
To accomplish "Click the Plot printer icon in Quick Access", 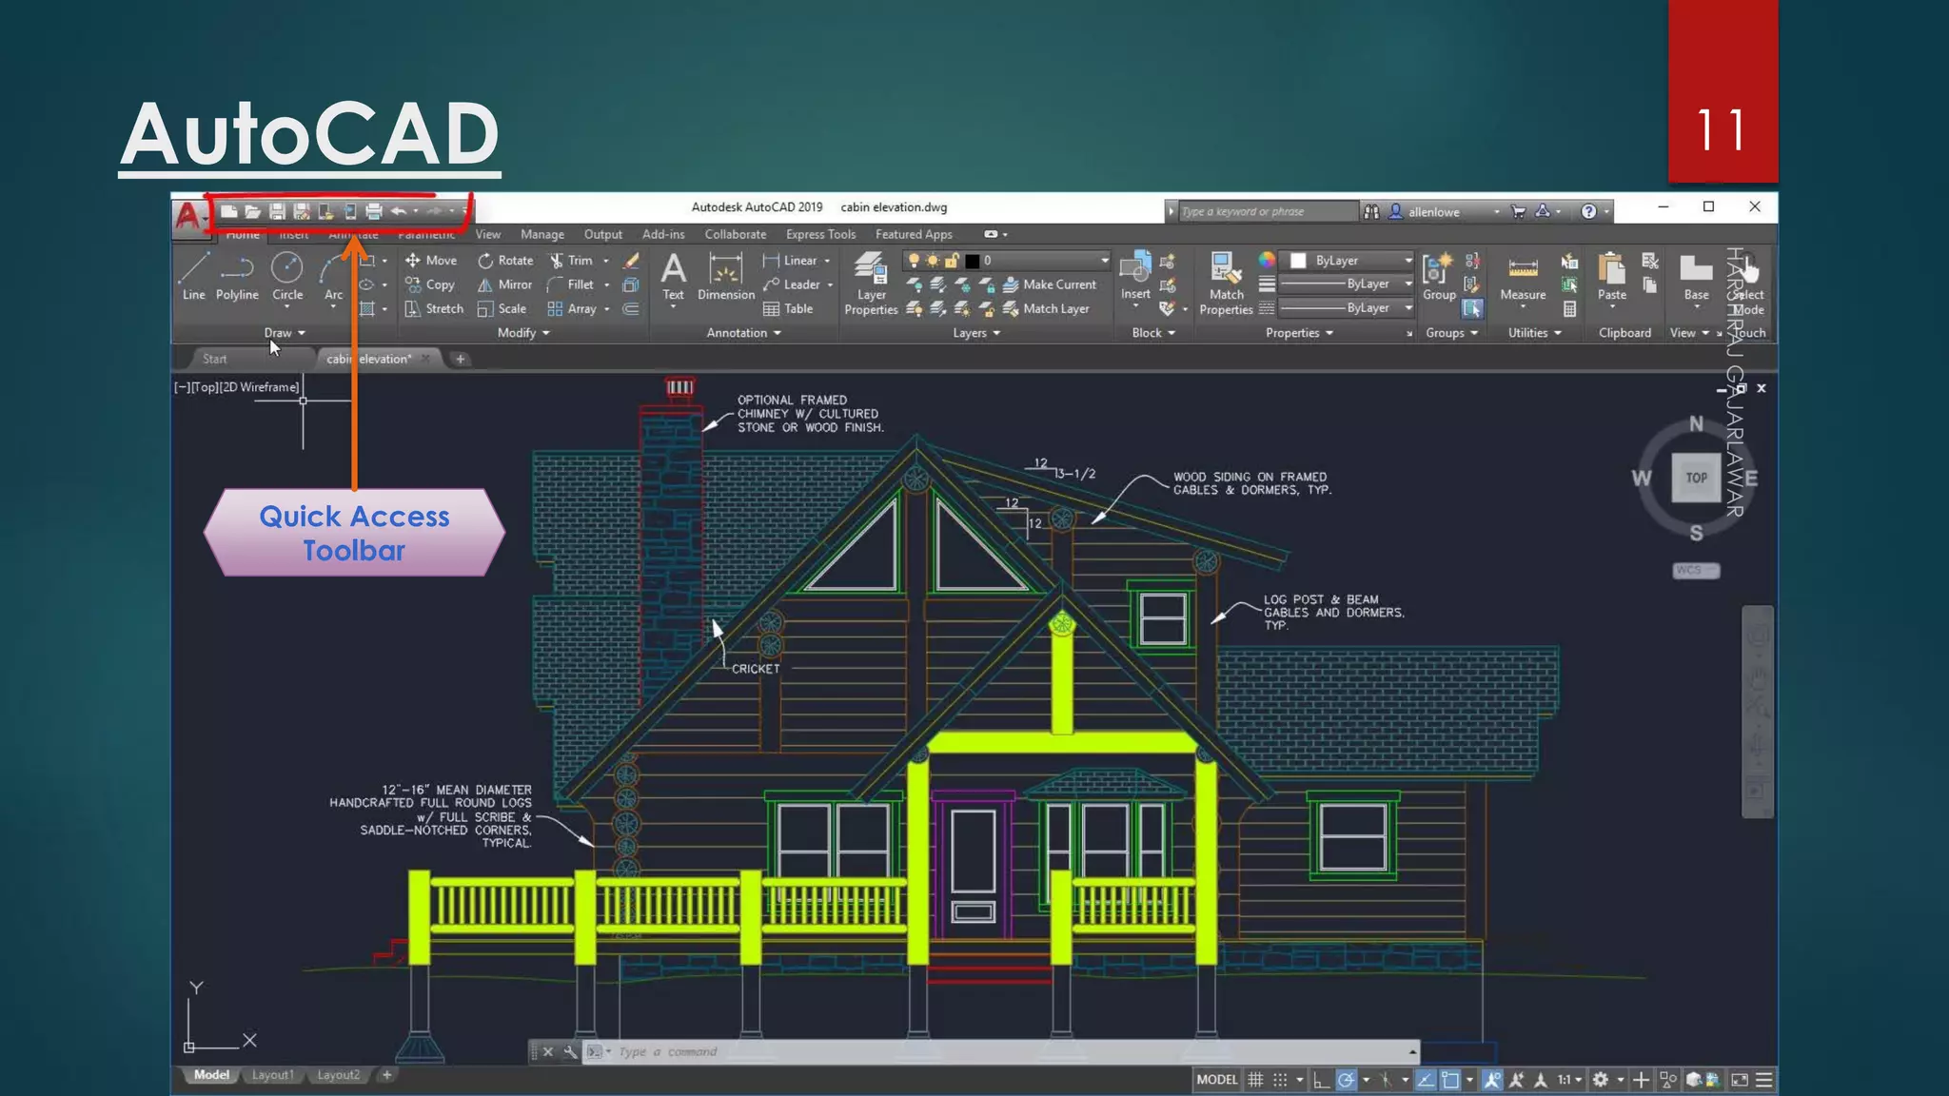I will [x=374, y=211].
